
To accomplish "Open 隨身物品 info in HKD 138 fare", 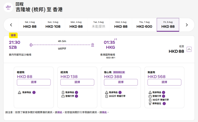I will pos(77,92).
